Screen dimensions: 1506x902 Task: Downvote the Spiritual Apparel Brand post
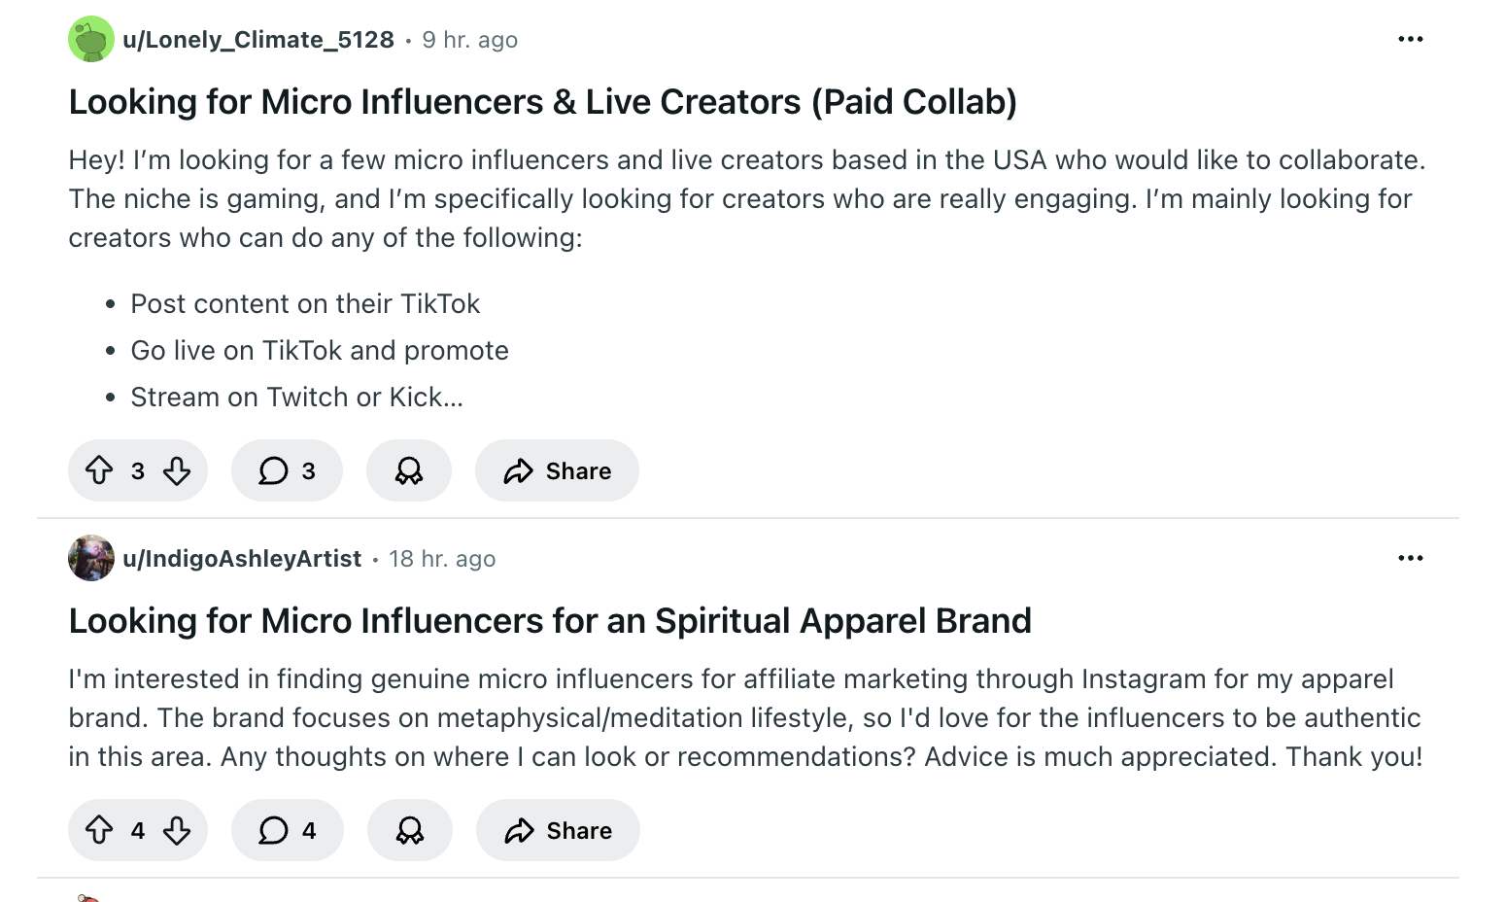click(177, 831)
